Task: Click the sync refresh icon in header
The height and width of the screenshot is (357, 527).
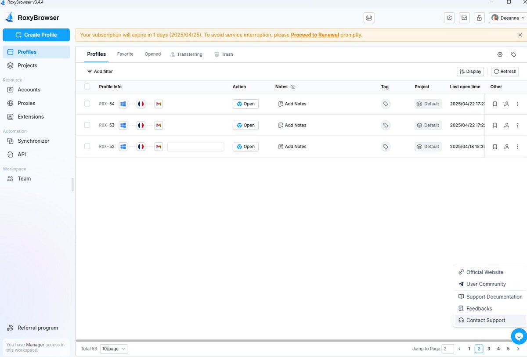Action: tap(449, 18)
